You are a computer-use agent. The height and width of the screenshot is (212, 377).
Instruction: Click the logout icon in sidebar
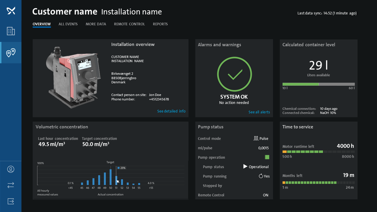[11, 202]
